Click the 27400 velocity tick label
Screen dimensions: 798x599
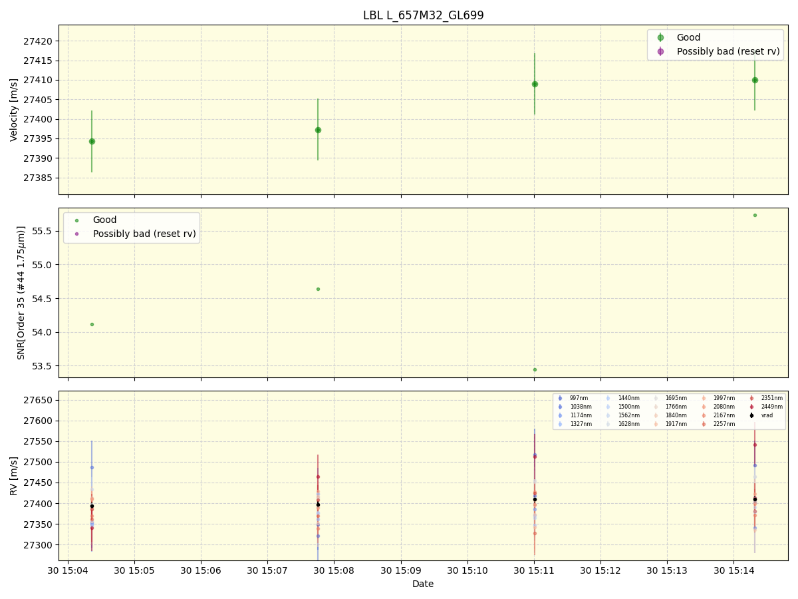point(39,120)
